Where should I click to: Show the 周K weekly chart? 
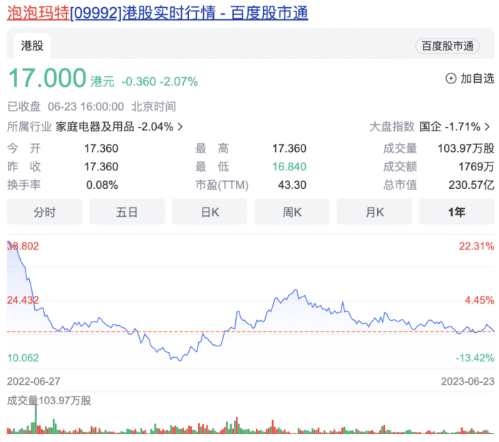[x=292, y=212]
